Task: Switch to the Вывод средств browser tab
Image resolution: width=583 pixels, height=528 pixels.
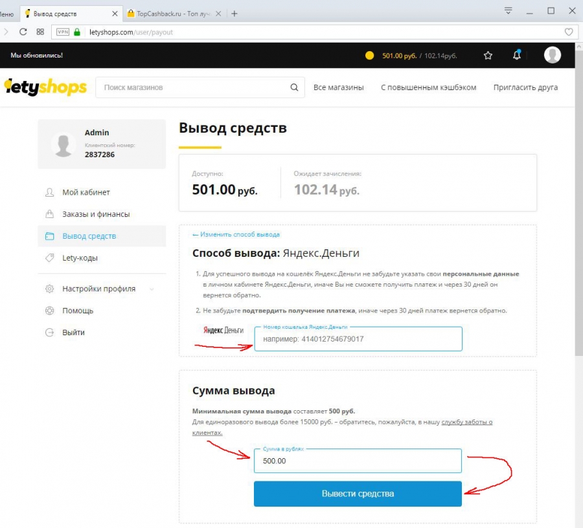Action: [x=71, y=14]
